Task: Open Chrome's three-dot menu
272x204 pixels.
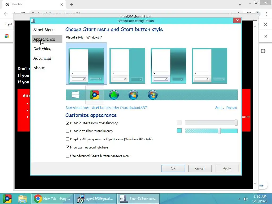Action: point(266,14)
